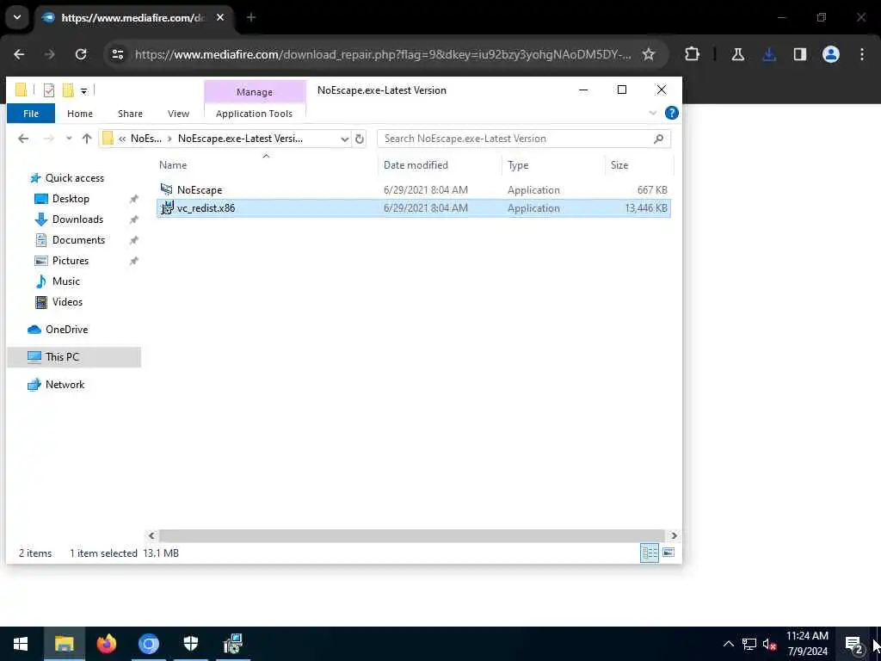The height and width of the screenshot is (661, 881).
Task: Open Videos in navigation pane
Action: click(67, 302)
